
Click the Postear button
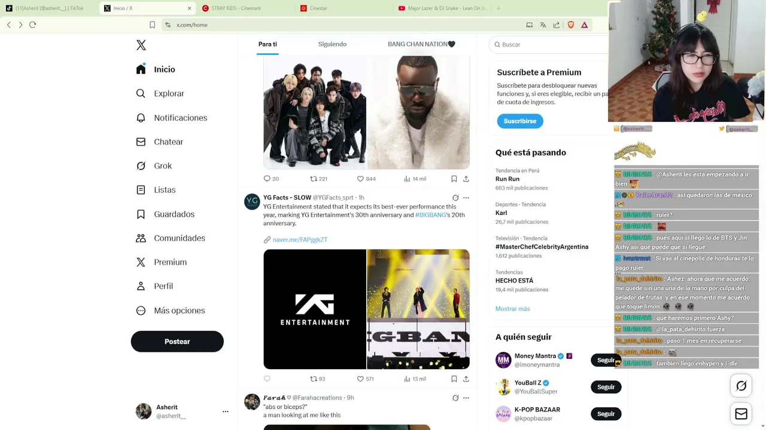point(177,342)
